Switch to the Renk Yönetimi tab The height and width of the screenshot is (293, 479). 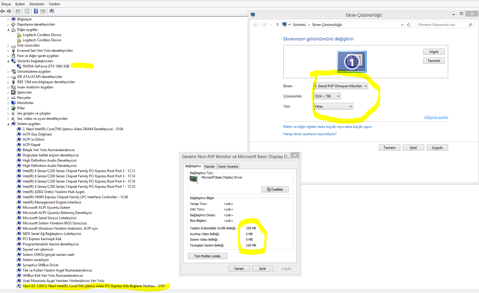coord(228,167)
